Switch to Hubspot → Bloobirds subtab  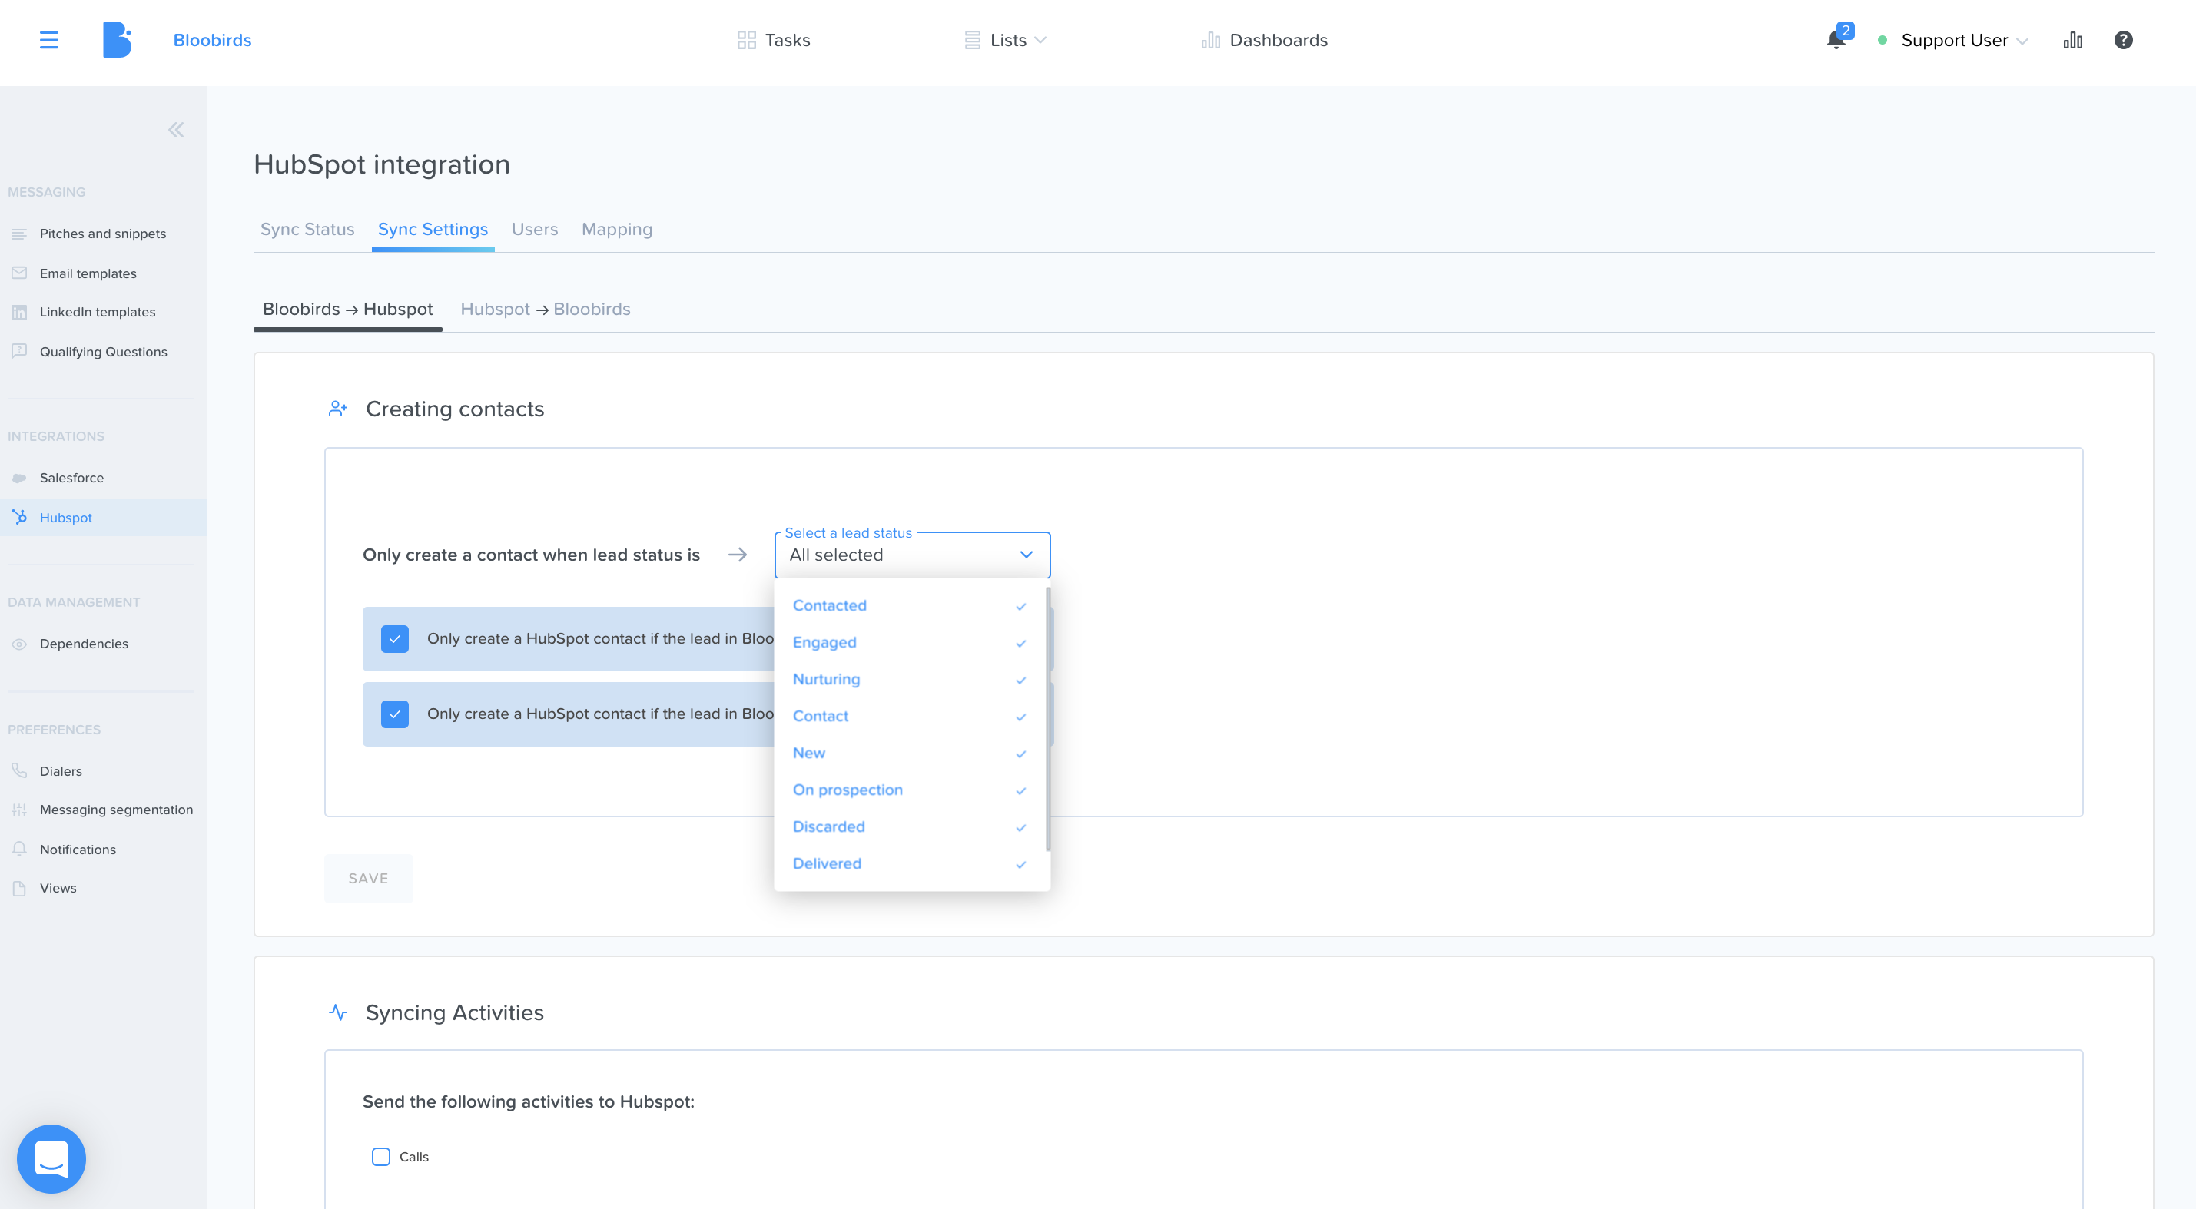point(546,310)
